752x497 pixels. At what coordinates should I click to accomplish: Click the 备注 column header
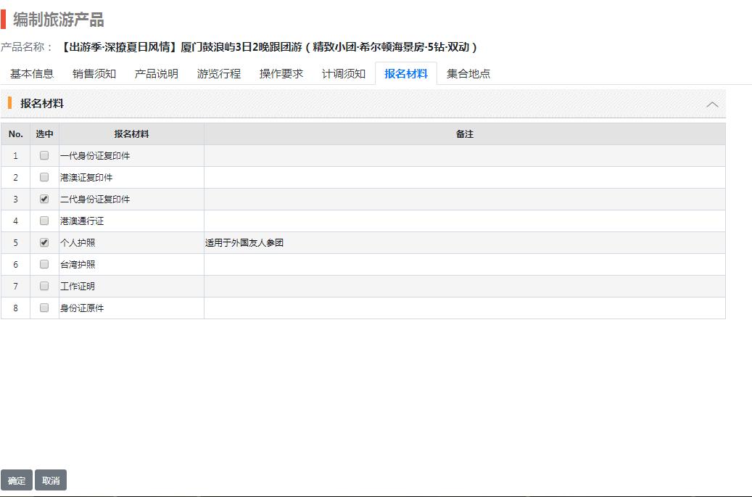[x=464, y=134]
